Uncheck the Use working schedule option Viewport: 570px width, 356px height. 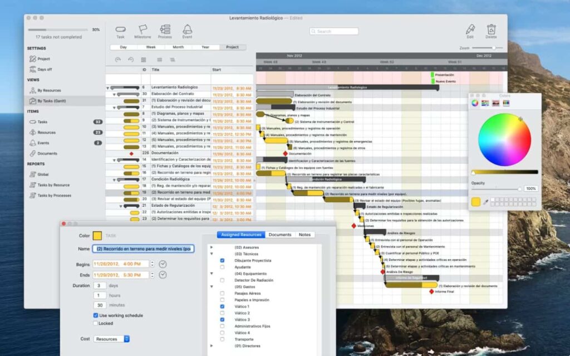(96, 315)
